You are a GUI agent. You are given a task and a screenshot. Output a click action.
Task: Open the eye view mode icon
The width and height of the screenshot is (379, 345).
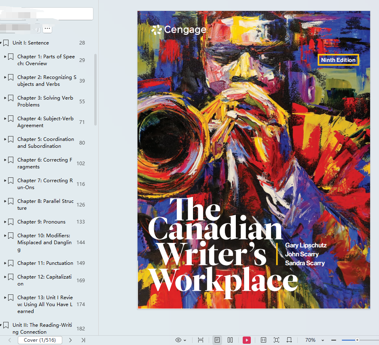pyautogui.click(x=178, y=340)
